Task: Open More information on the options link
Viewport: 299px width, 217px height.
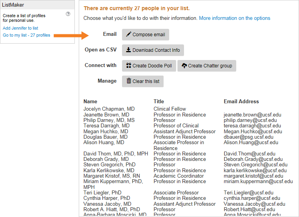Action: click(235, 18)
